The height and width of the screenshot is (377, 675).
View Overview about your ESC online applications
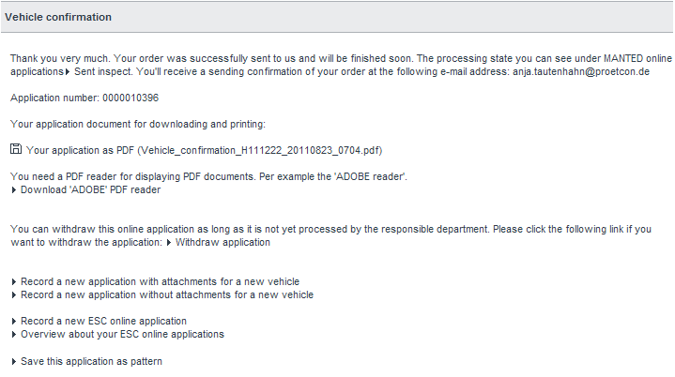(x=122, y=335)
